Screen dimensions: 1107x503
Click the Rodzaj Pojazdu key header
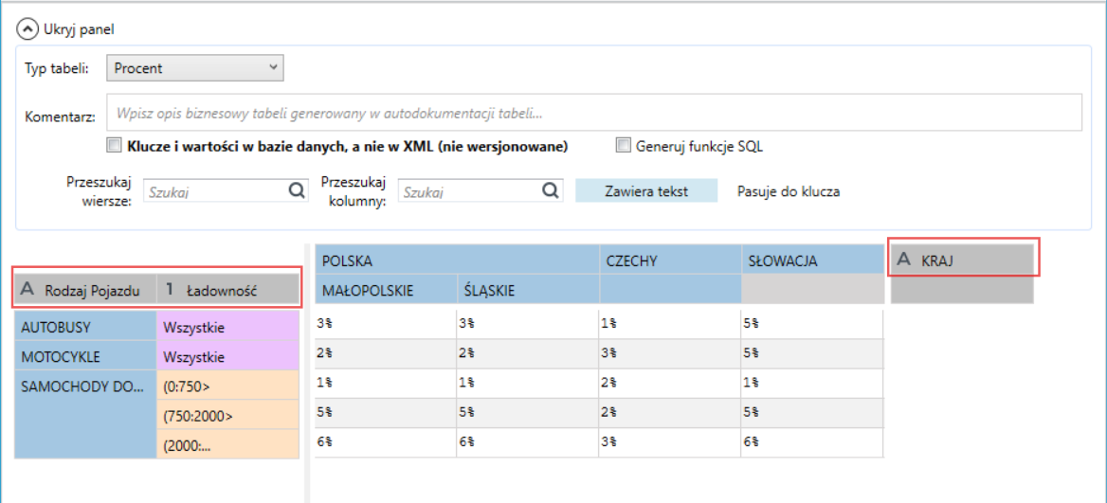[85, 290]
